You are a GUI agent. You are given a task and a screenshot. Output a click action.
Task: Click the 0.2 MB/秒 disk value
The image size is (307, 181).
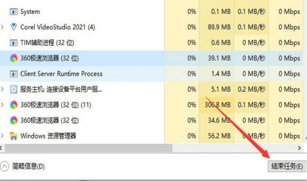point(252,89)
